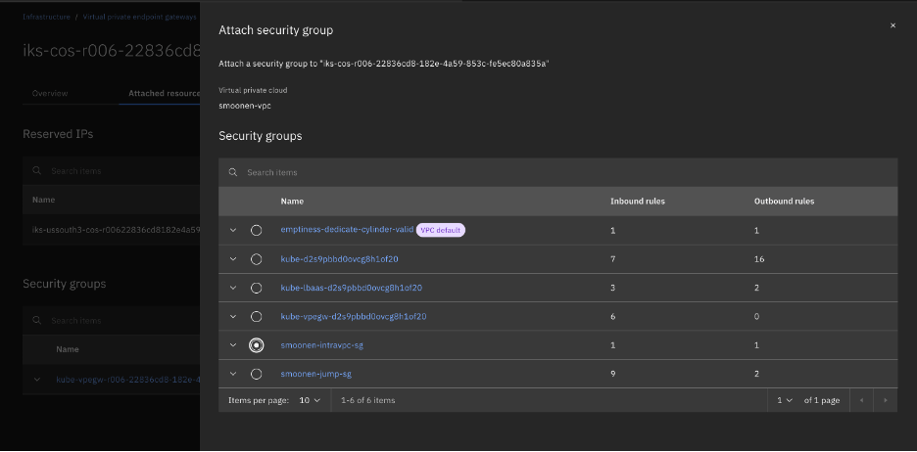This screenshot has height=452, width=917.
Task: Click the search icon in security groups table
Action: (233, 172)
